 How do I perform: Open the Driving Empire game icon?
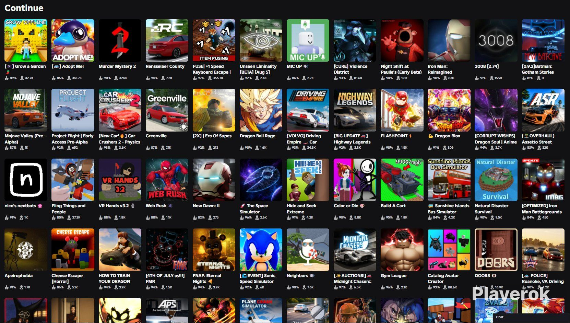308,110
